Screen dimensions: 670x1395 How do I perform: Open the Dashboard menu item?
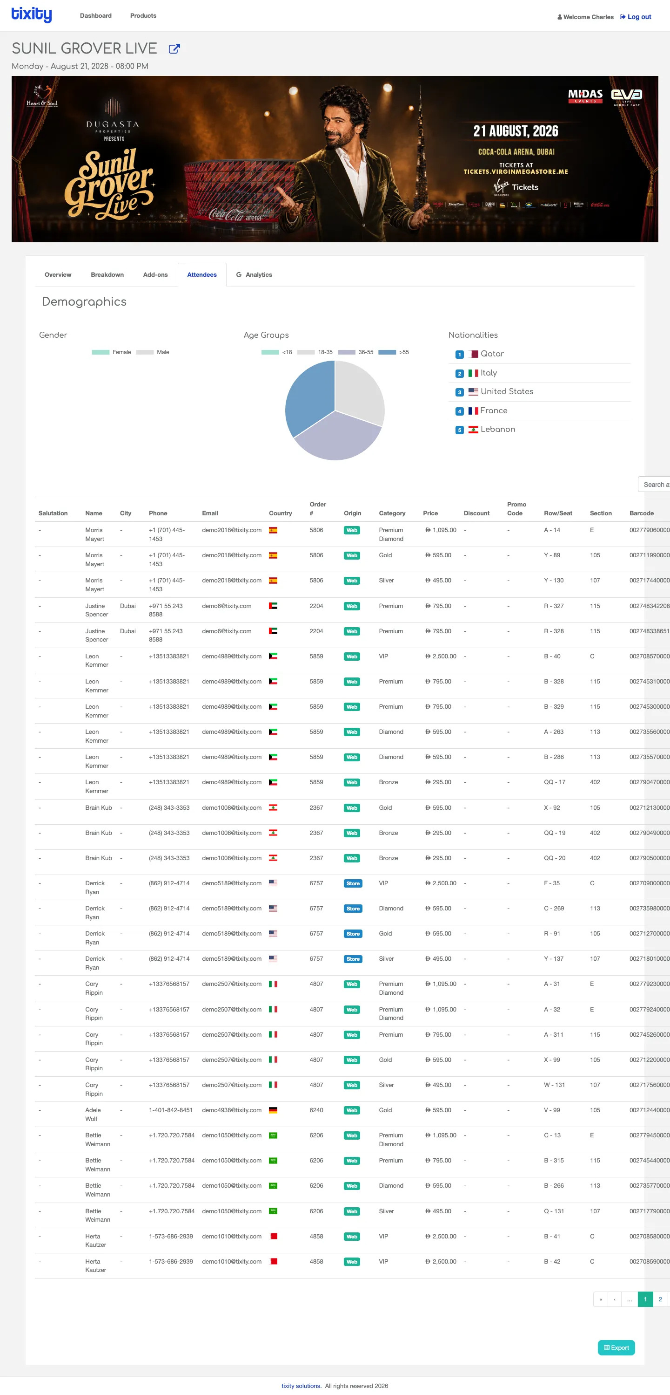pos(96,16)
